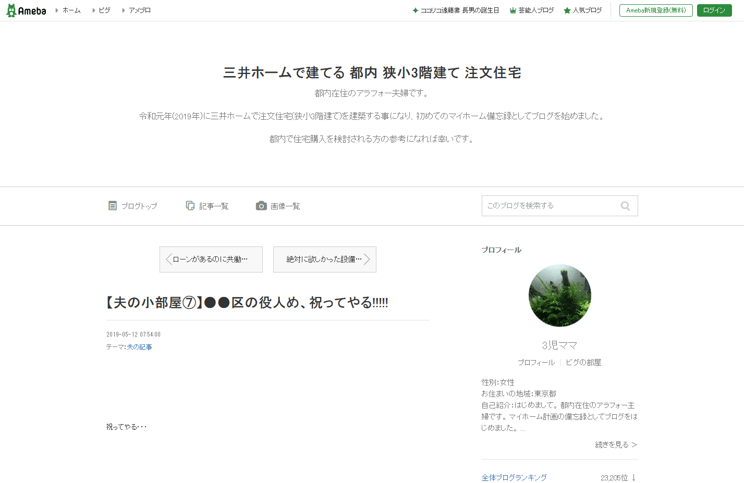Open 全体ブログランキング link
The image size is (744, 483).
click(x=514, y=478)
